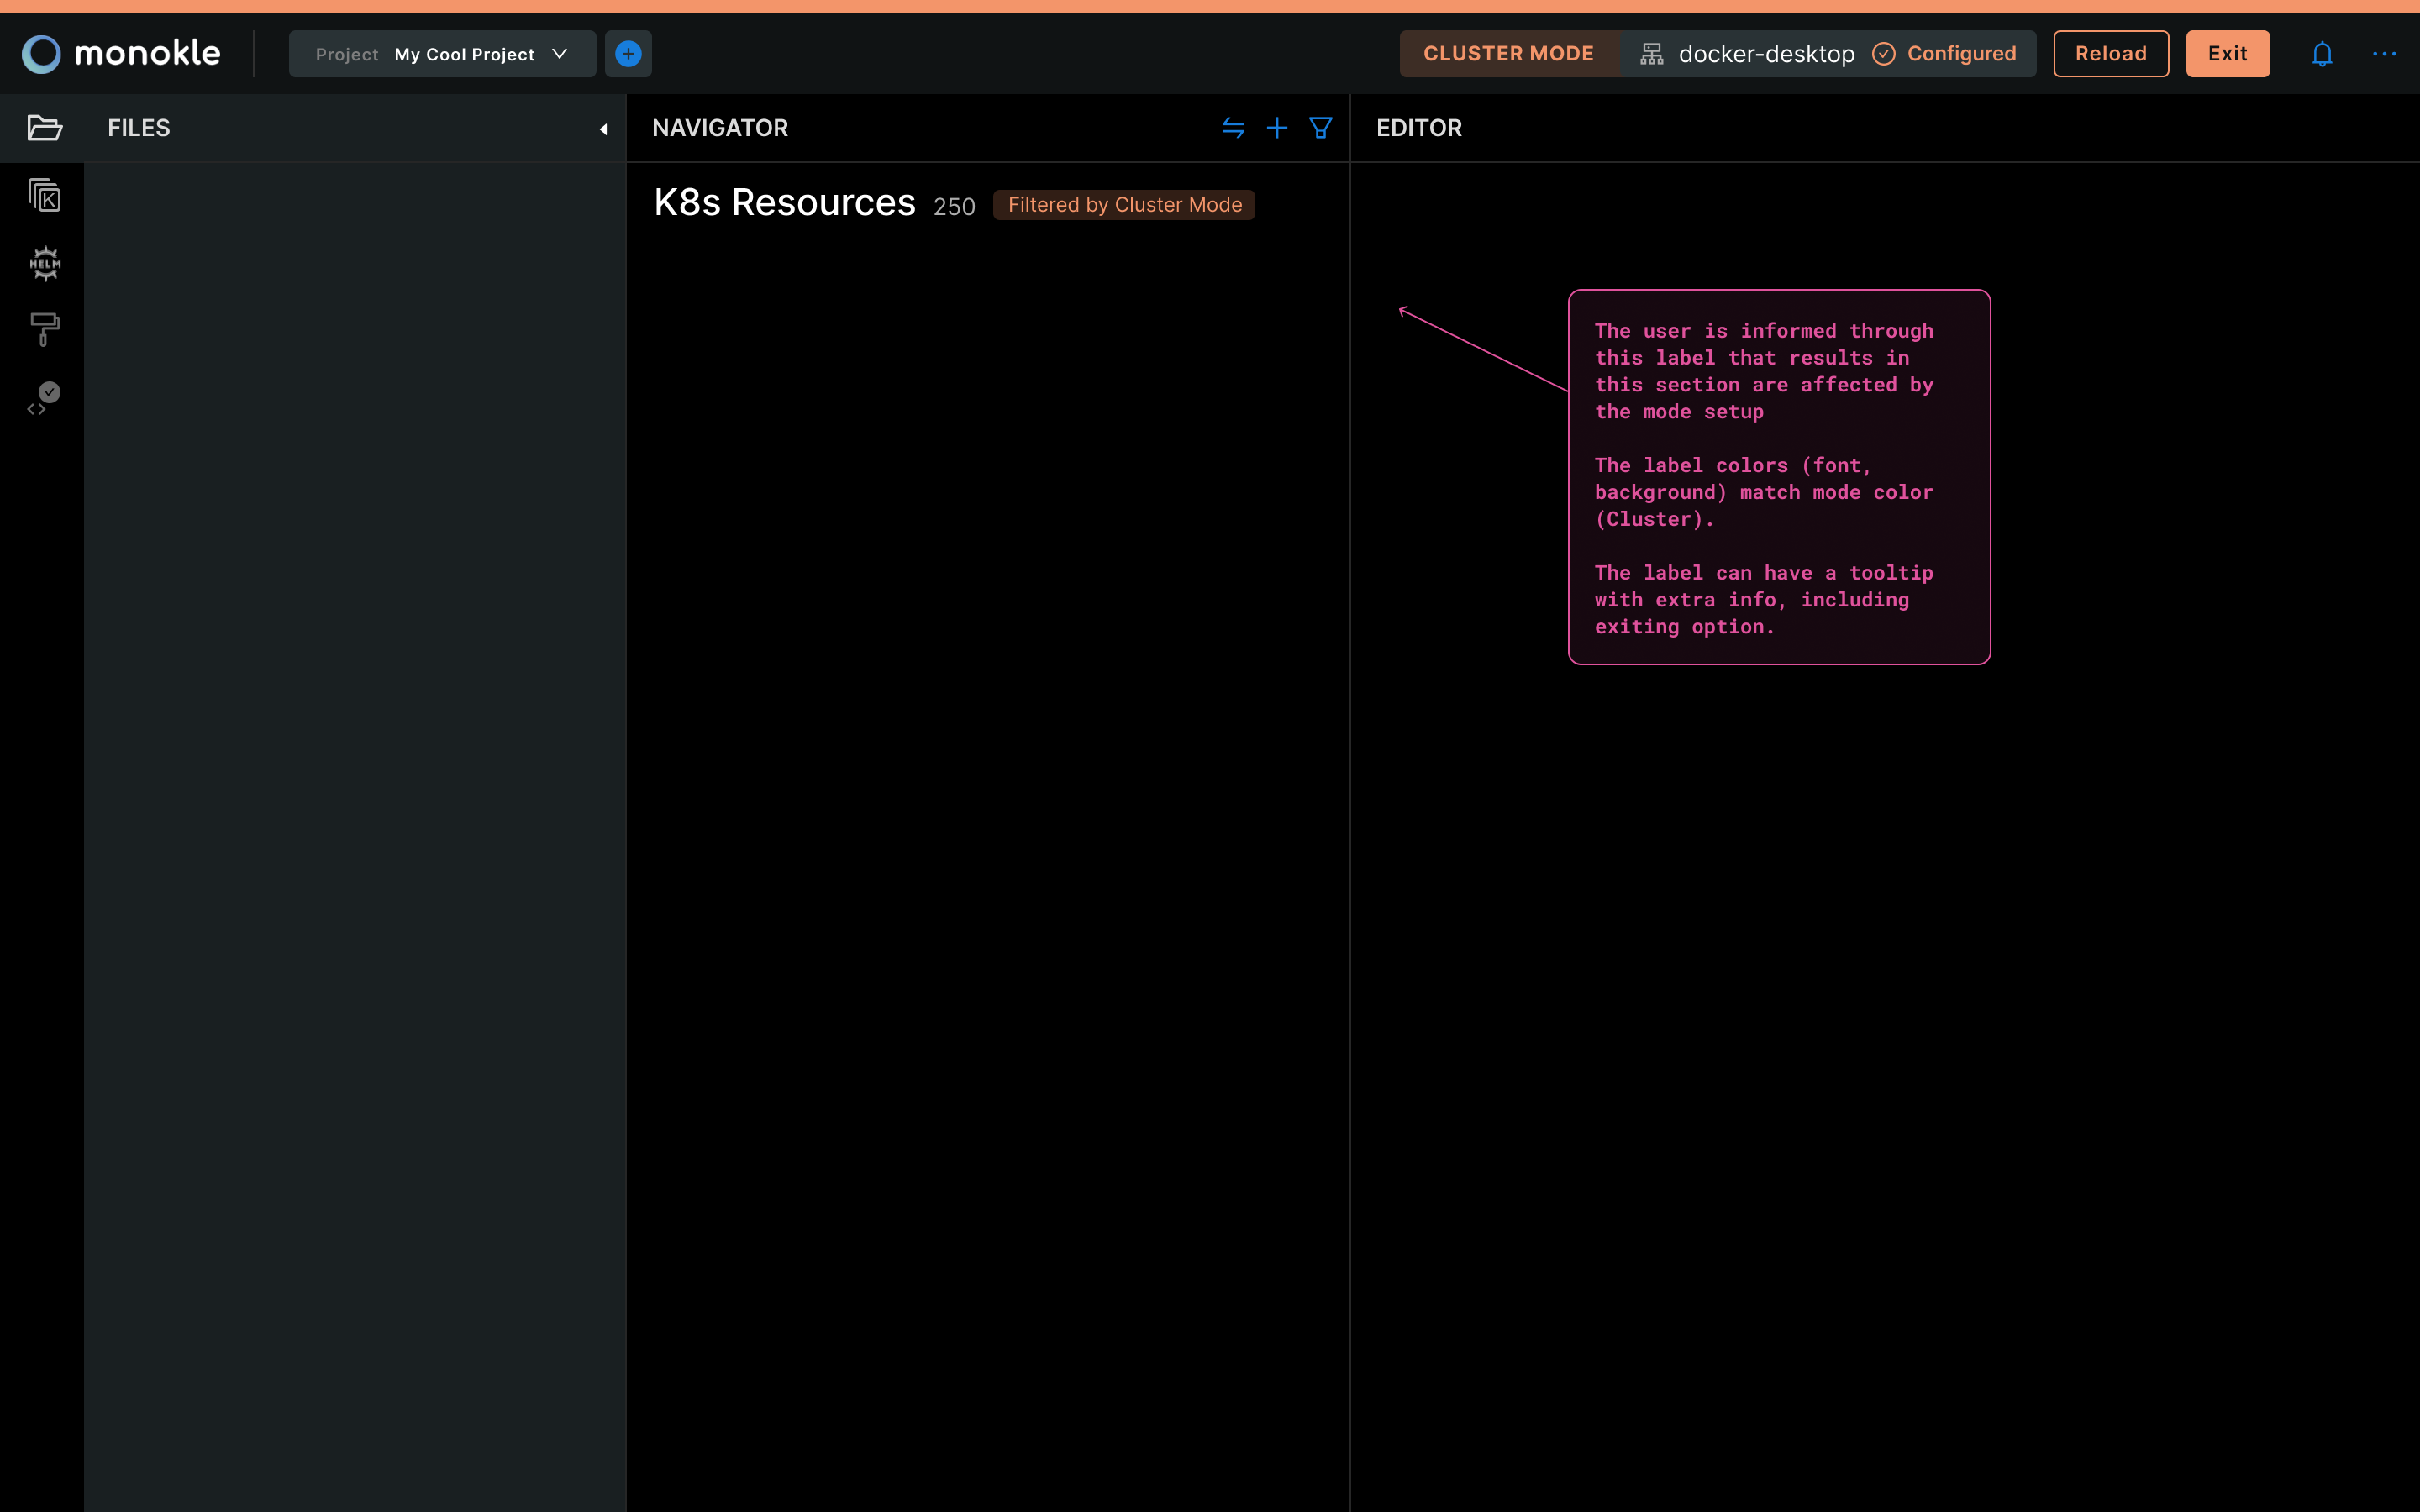Viewport: 2420px width, 1512px height.
Task: Select the Helm icon in the left sidebar
Action: click(x=44, y=263)
